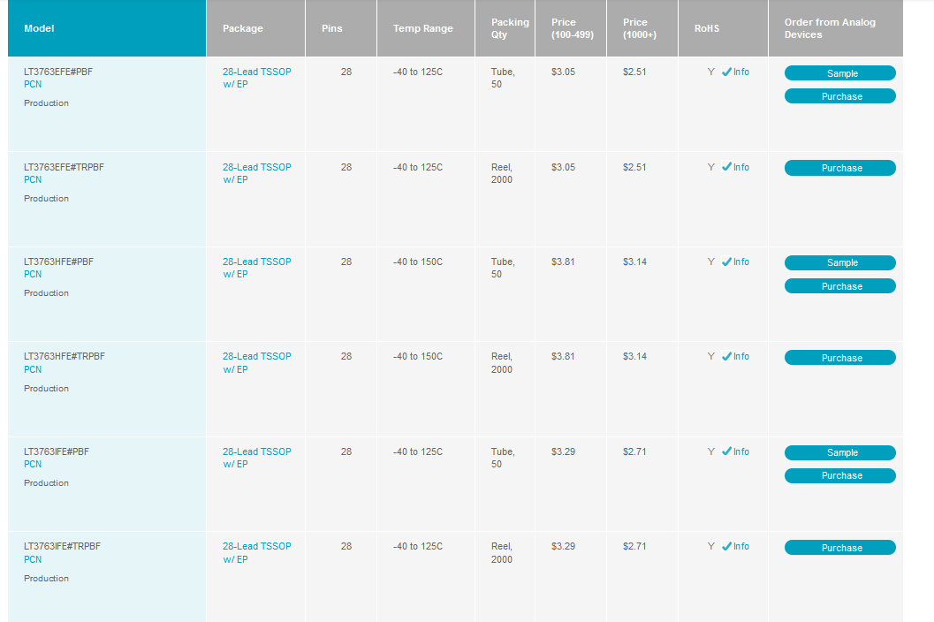Purchase the LT3763EFE#TRPBF reel
The image size is (934, 622).
click(x=839, y=168)
